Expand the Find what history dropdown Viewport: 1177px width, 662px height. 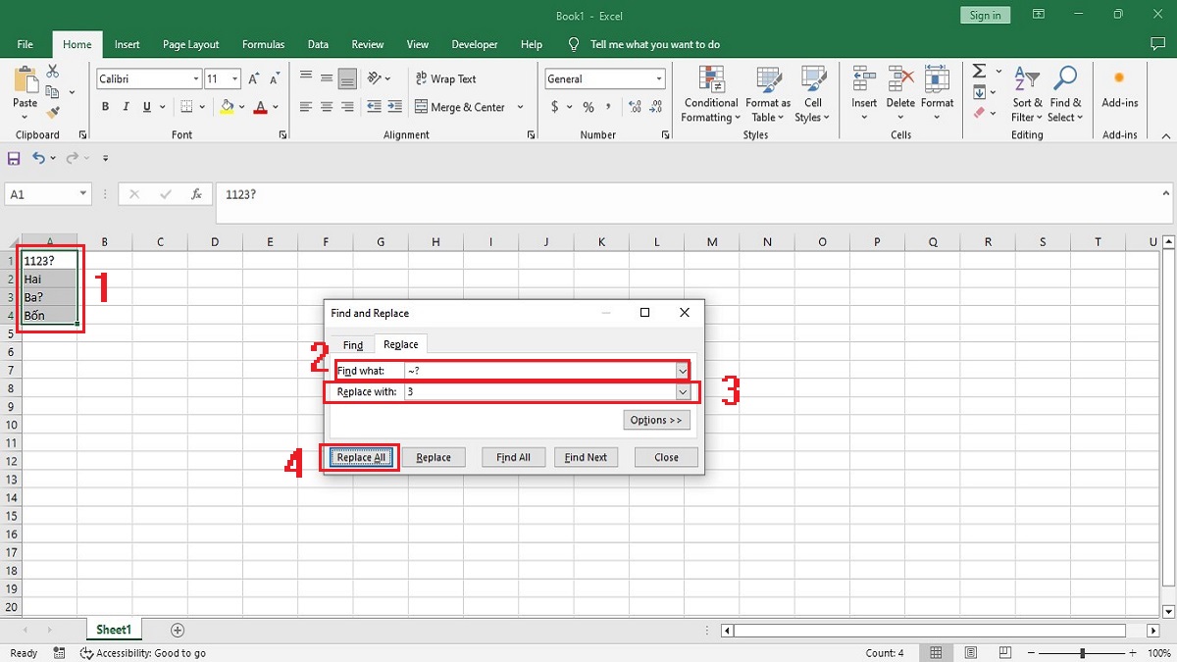pos(683,371)
